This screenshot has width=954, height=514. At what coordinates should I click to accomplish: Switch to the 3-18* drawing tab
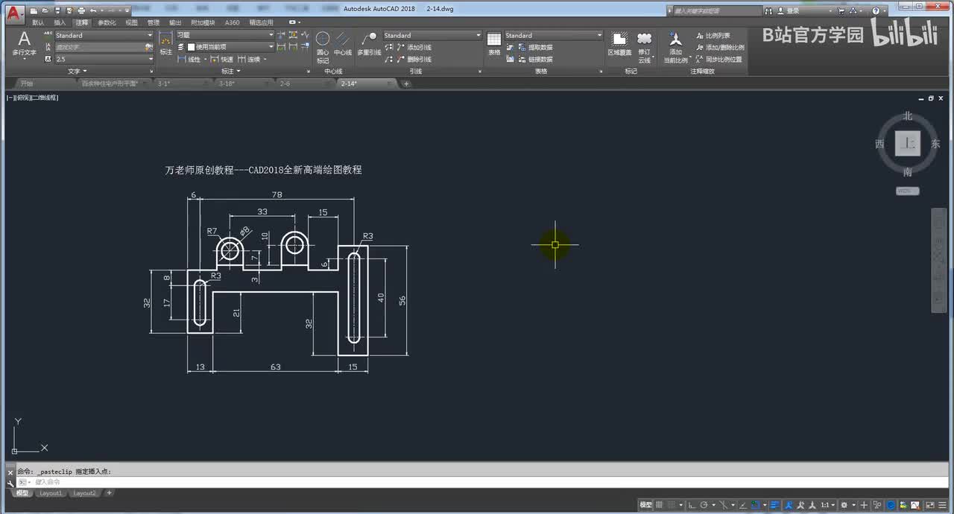[242, 83]
